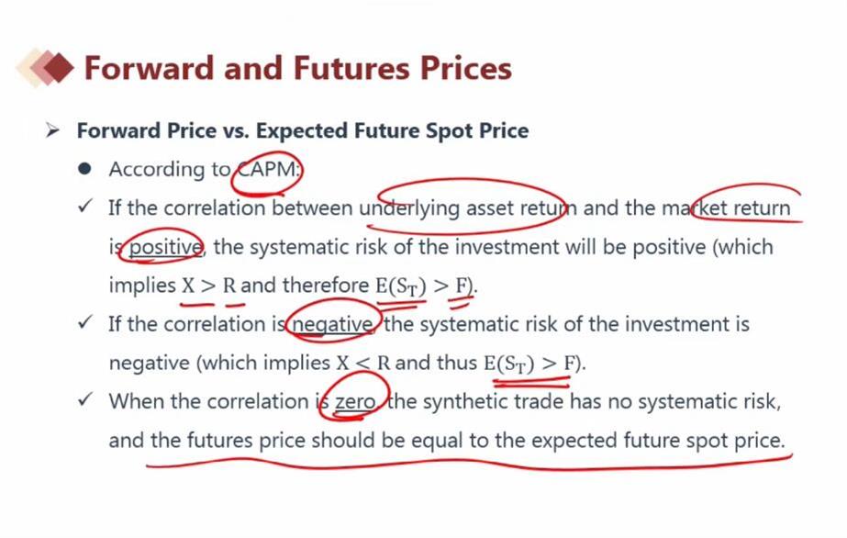Image resolution: width=847 pixels, height=538 pixels.
Task: Click the checkmark before 'When the correlation'
Action: [85, 399]
